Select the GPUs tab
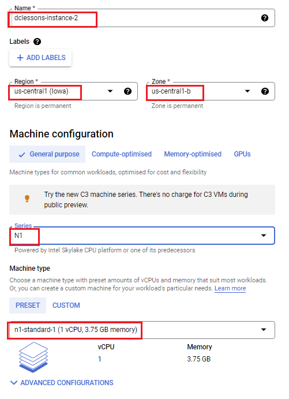Image resolution: width=289 pixels, height=399 pixels. coord(242,154)
